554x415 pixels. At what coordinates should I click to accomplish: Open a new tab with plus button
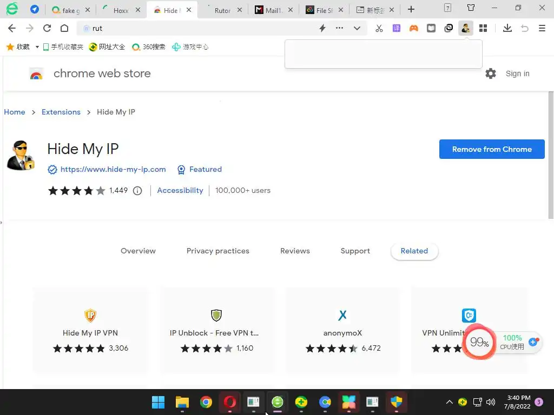[411, 9]
